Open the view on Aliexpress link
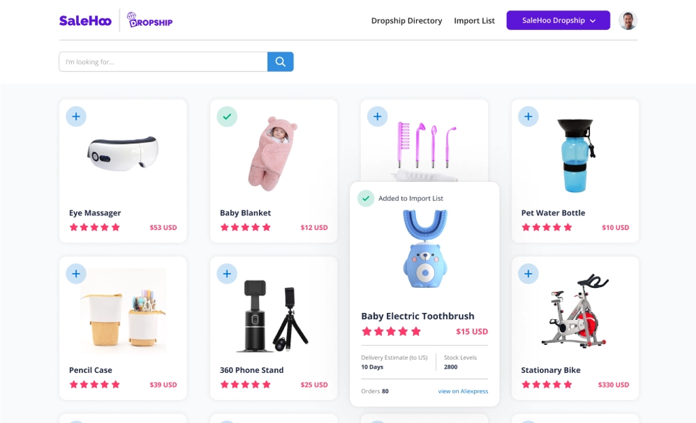Viewport: 696px width, 423px height. (x=463, y=391)
